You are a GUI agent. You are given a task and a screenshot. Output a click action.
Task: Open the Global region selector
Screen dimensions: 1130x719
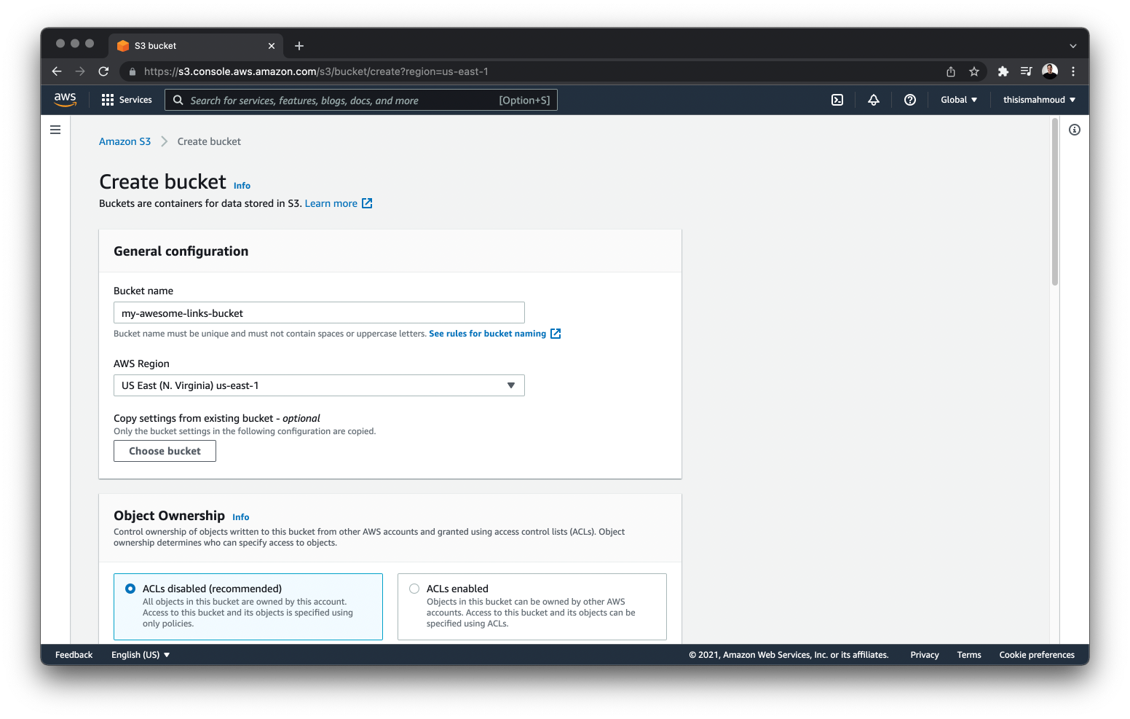point(958,99)
